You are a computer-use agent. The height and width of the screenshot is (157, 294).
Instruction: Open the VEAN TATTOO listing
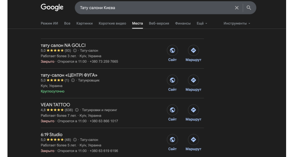[x=55, y=105]
